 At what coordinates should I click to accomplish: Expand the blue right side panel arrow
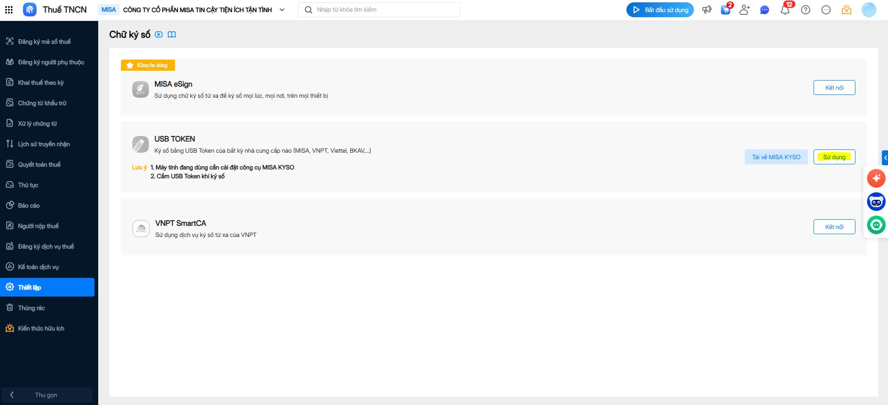pyautogui.click(x=885, y=158)
